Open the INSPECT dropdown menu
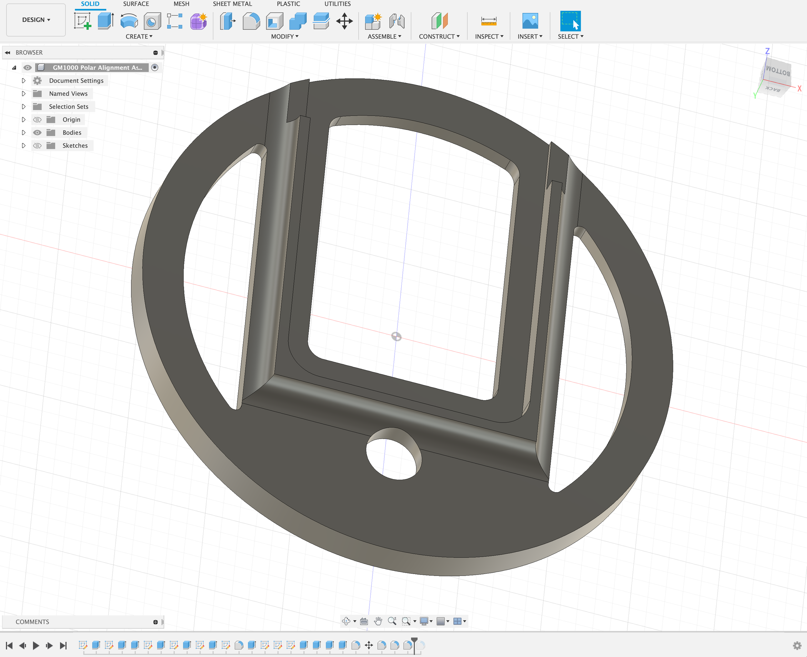Viewport: 807px width, 657px height. 489,36
